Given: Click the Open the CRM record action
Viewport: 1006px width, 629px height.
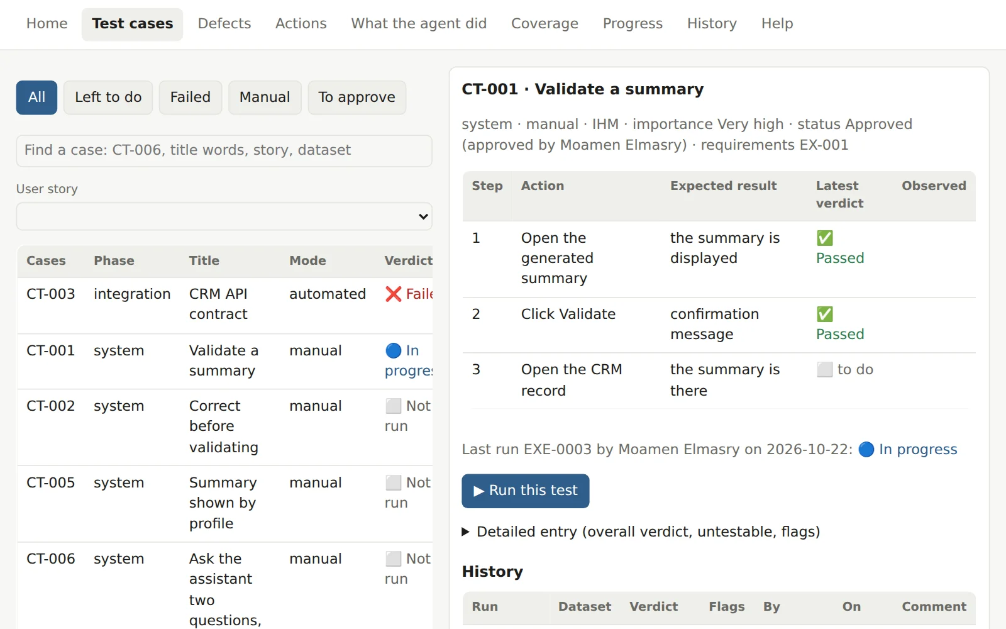Looking at the screenshot, I should tap(572, 380).
